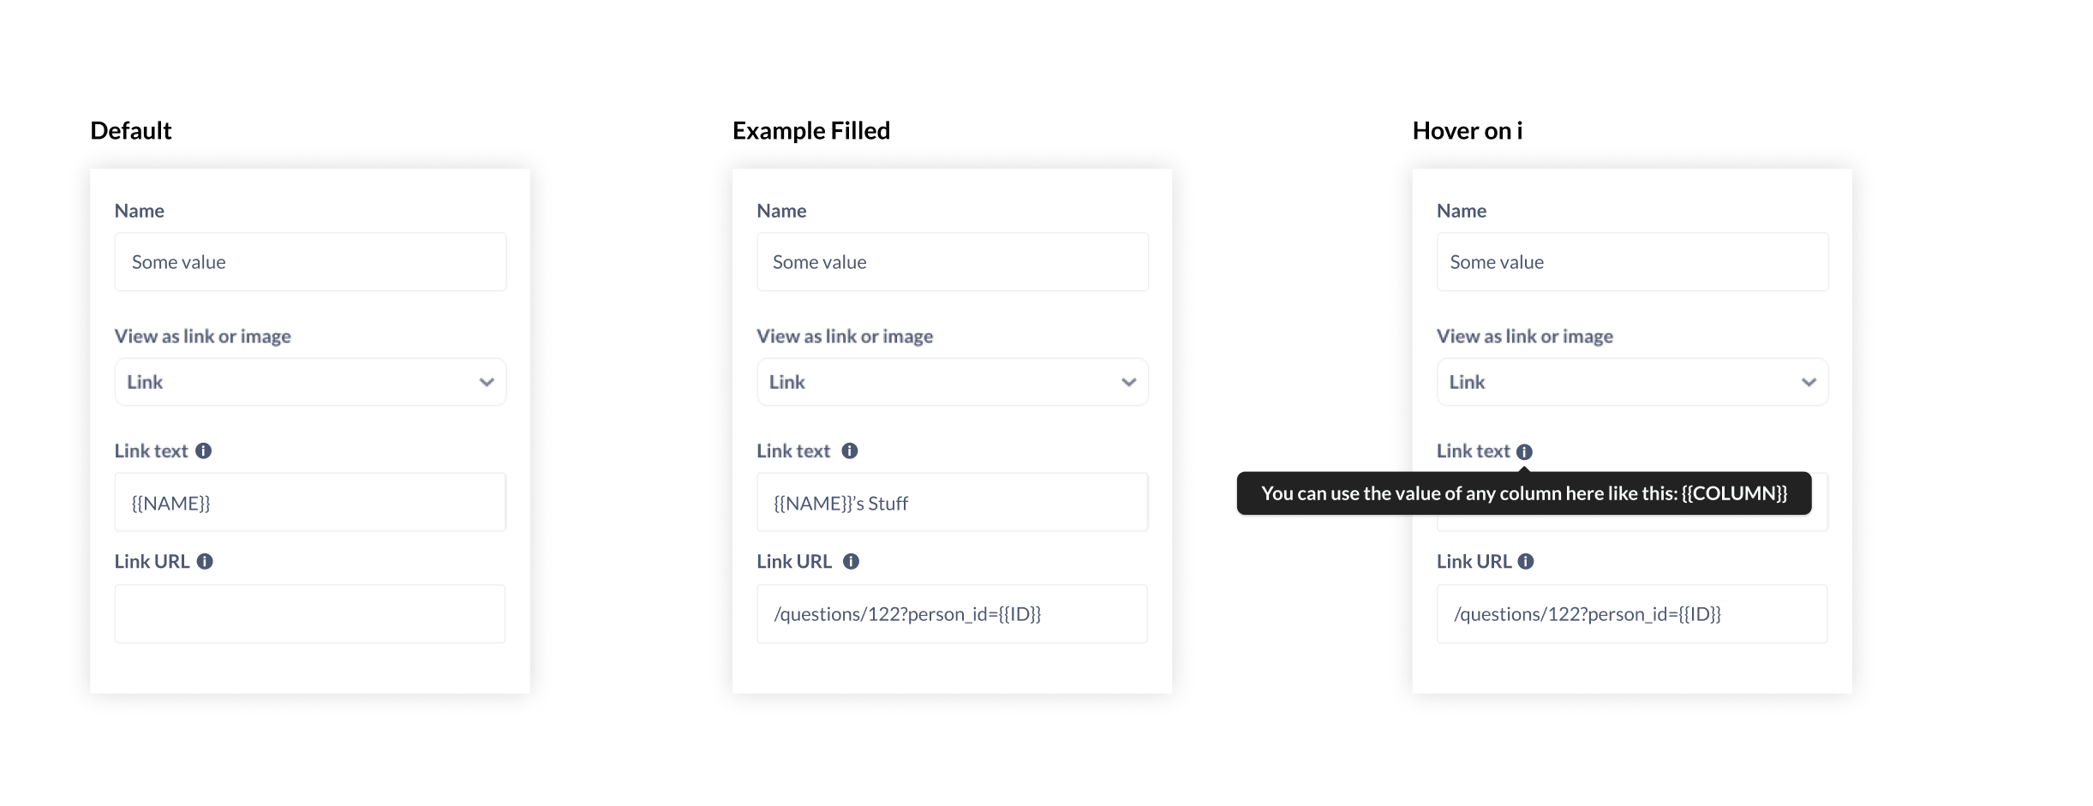This screenshot has height=806, width=2093.
Task: Open the Link selector in Hover on i panel
Action: click(x=1631, y=382)
